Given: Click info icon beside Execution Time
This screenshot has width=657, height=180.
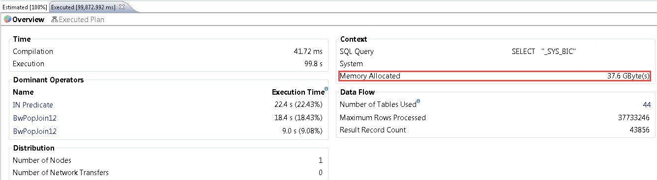Looking at the screenshot, I should point(327,89).
